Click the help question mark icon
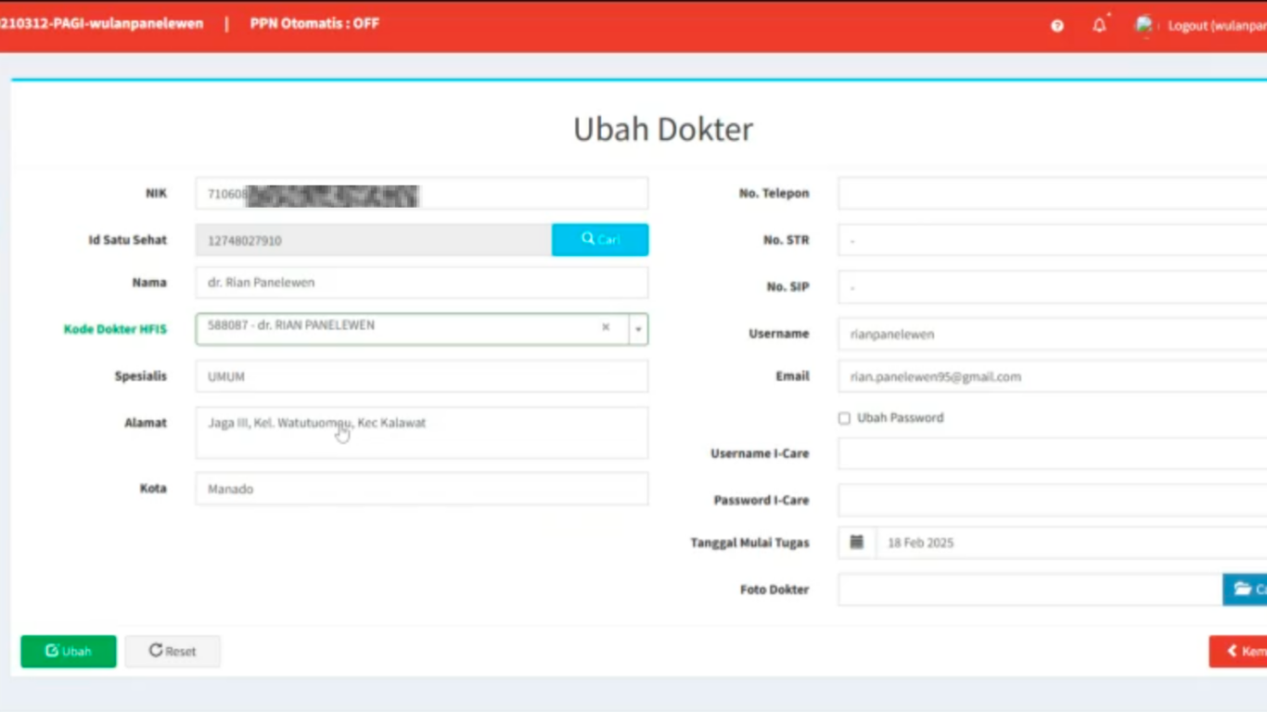 1056,26
